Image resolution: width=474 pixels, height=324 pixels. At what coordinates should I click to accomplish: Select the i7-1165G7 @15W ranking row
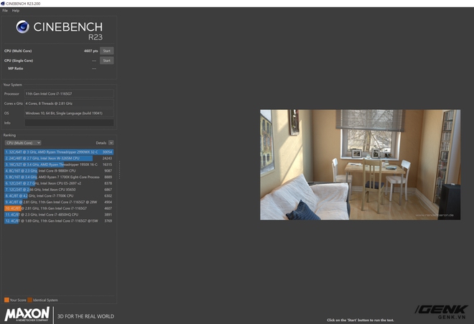(59, 221)
